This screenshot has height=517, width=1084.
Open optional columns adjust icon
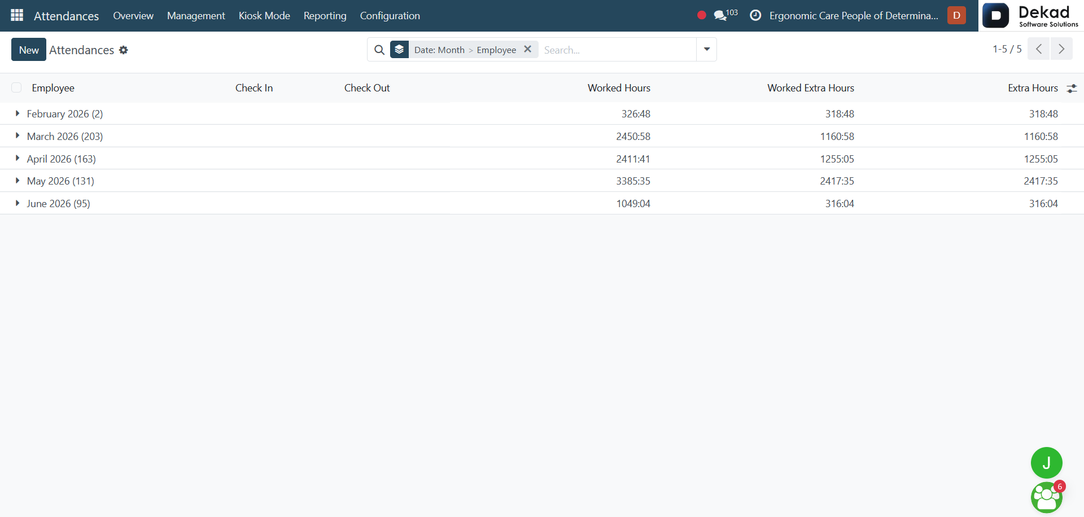[1072, 88]
